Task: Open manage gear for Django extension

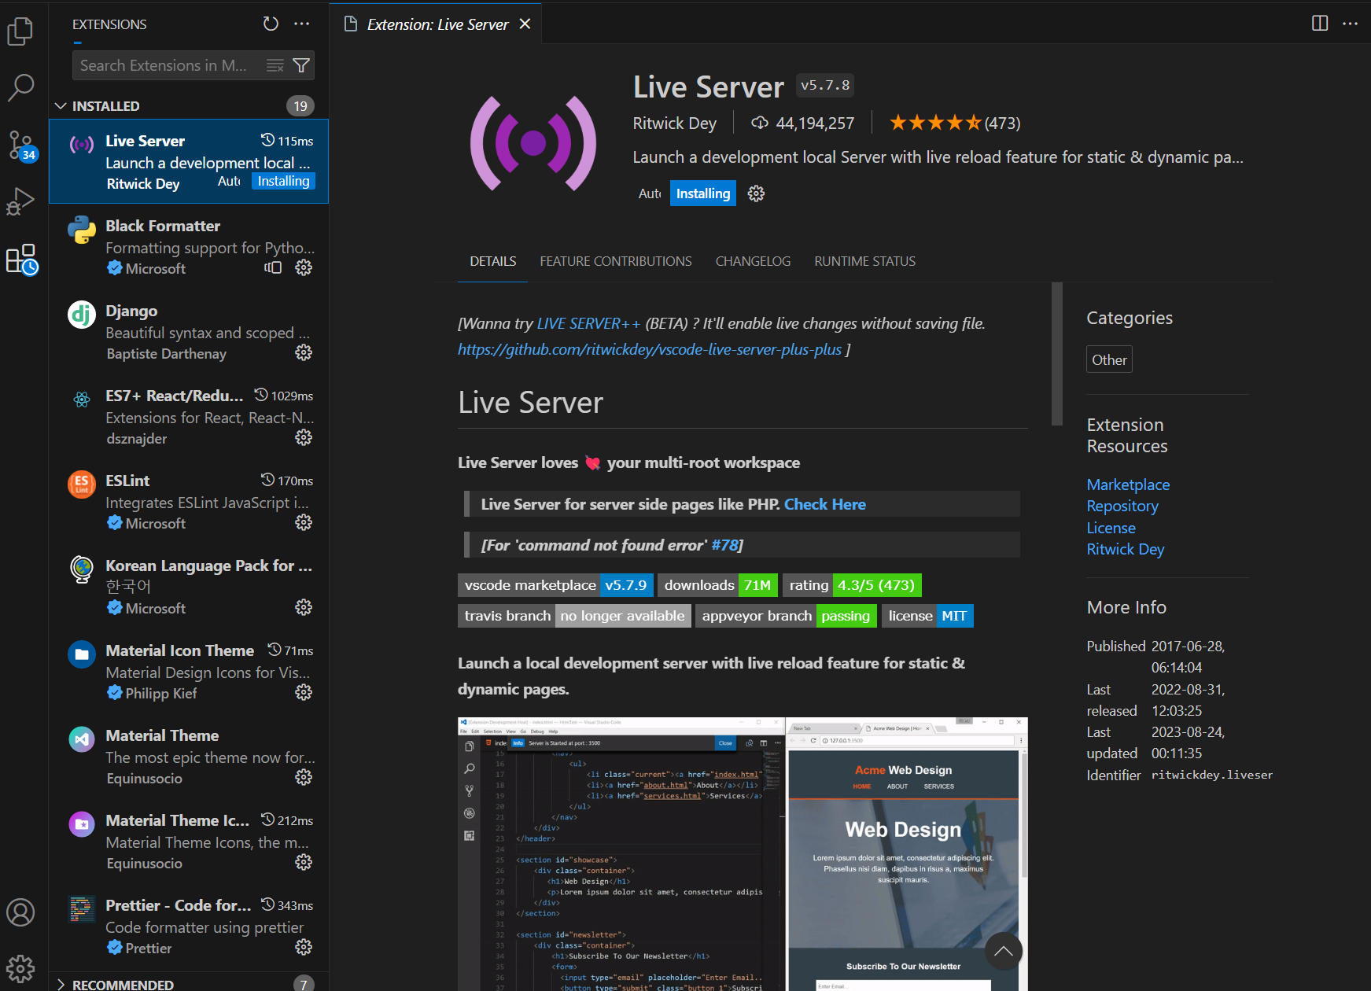Action: (x=304, y=352)
